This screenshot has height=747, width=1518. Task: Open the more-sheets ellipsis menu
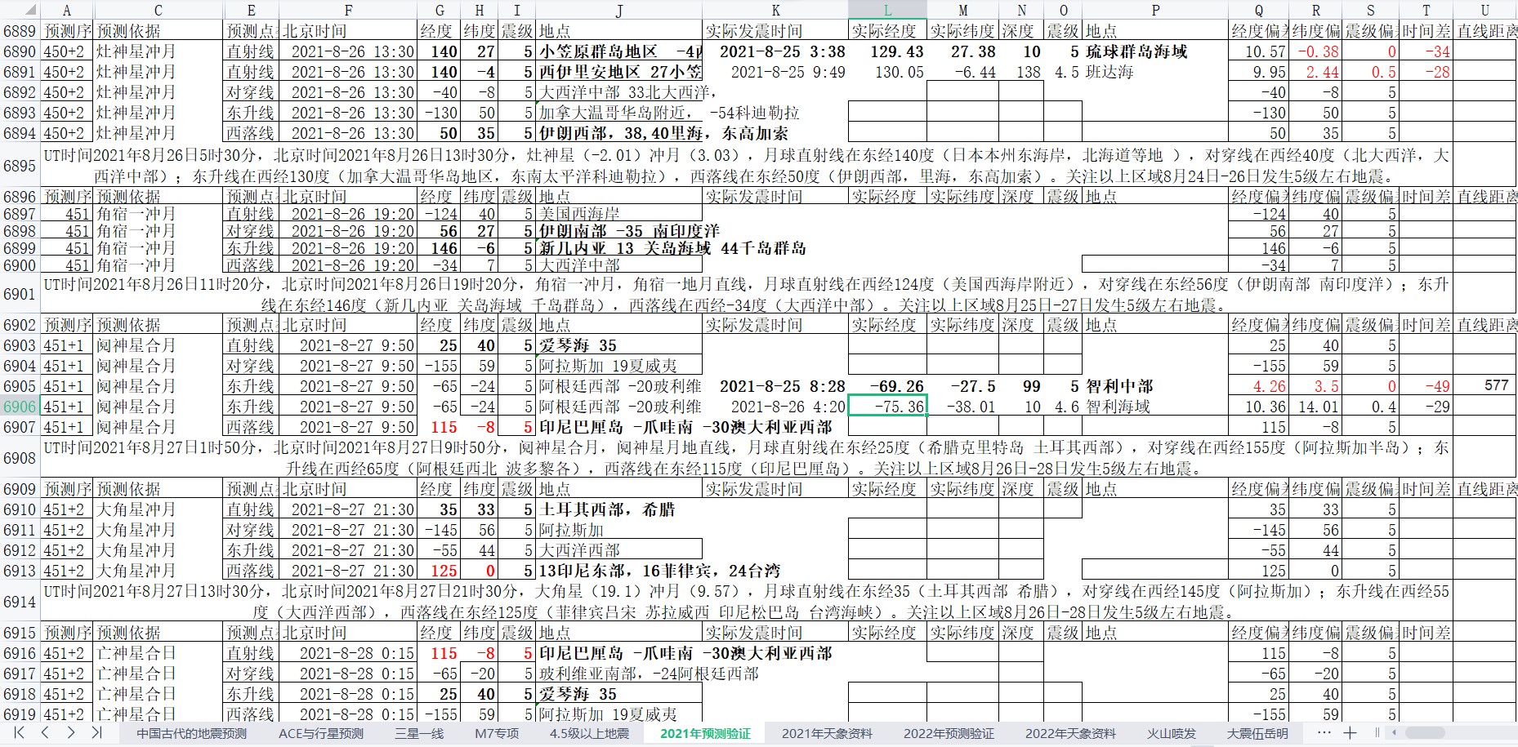1324,733
